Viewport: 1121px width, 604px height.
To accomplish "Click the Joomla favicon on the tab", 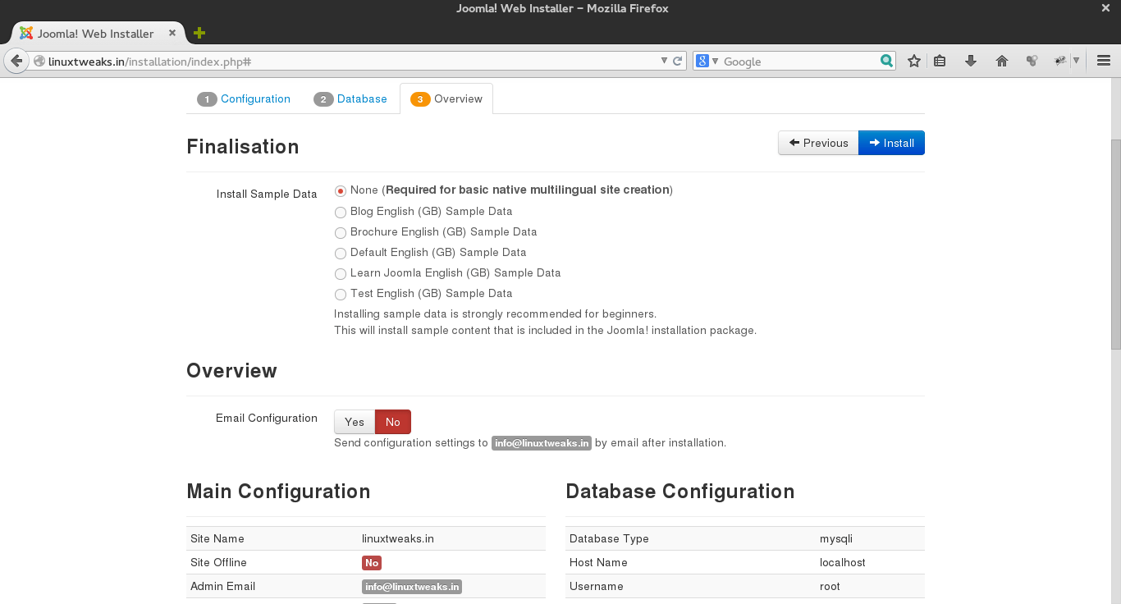I will pyautogui.click(x=26, y=34).
